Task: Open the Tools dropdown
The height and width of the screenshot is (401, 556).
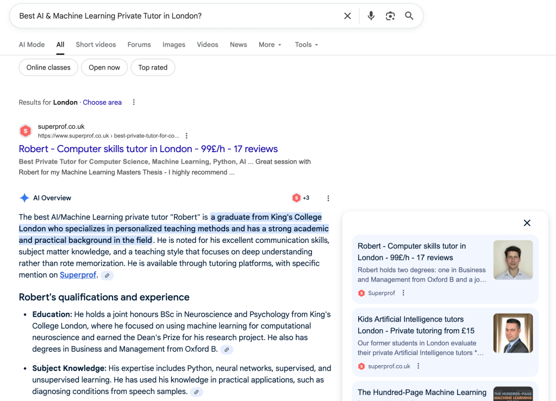Action: pyautogui.click(x=307, y=45)
